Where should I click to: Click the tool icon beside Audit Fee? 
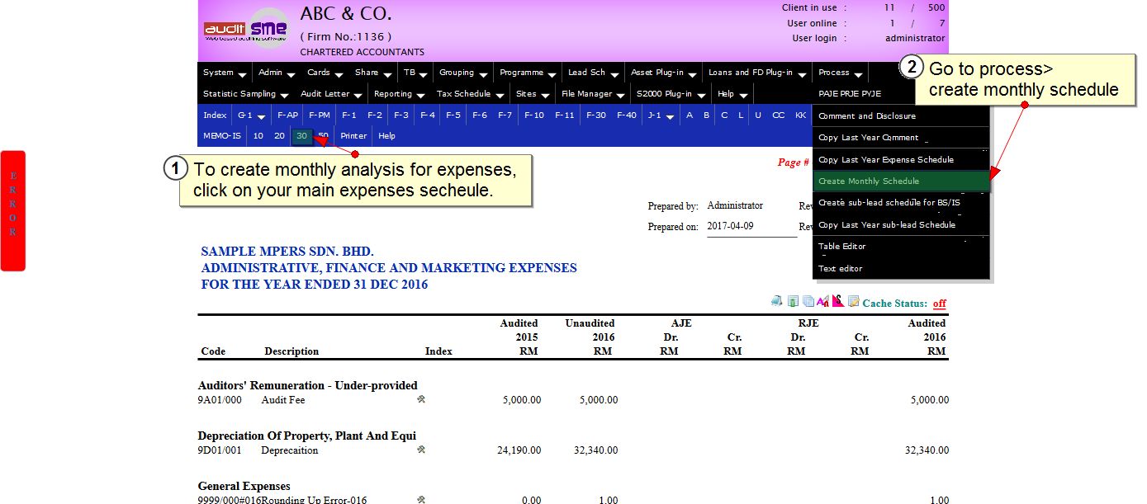click(x=421, y=399)
